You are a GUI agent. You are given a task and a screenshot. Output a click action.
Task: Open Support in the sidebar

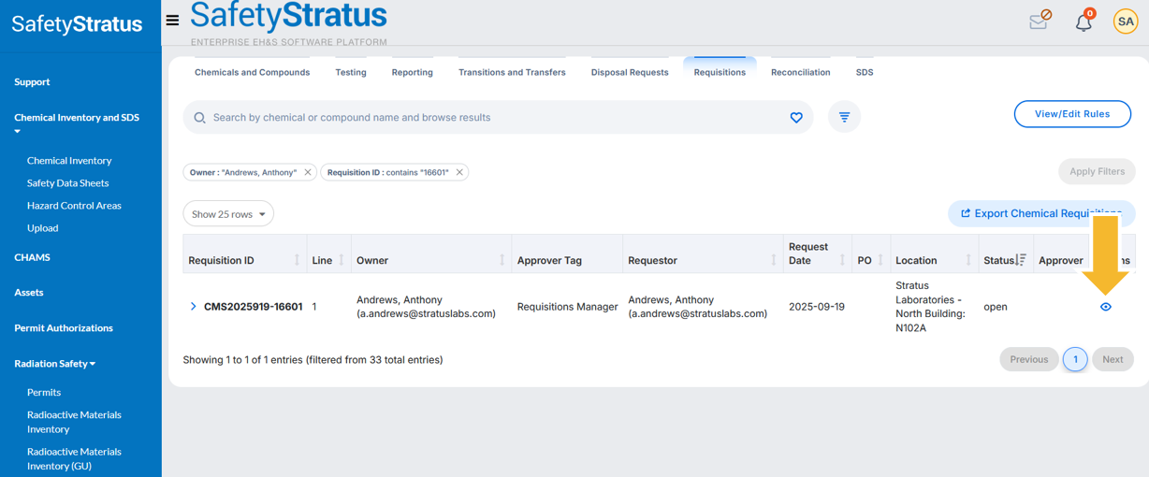[32, 82]
